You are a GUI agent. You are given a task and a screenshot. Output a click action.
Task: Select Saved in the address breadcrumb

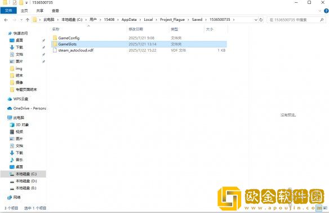197,20
